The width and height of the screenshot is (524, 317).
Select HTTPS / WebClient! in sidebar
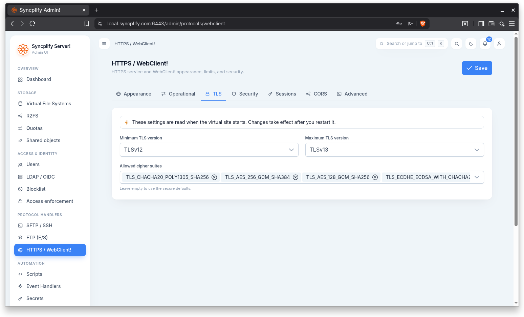click(50, 250)
